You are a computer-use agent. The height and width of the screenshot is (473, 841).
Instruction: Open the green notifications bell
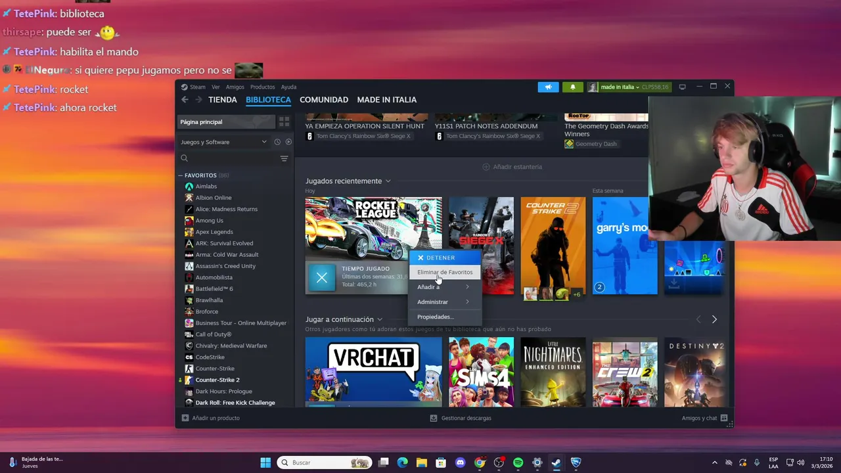coord(572,87)
